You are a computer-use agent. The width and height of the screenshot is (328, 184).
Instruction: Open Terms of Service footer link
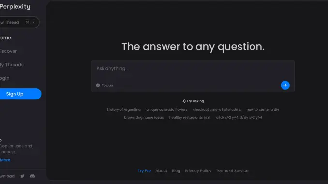(232, 171)
